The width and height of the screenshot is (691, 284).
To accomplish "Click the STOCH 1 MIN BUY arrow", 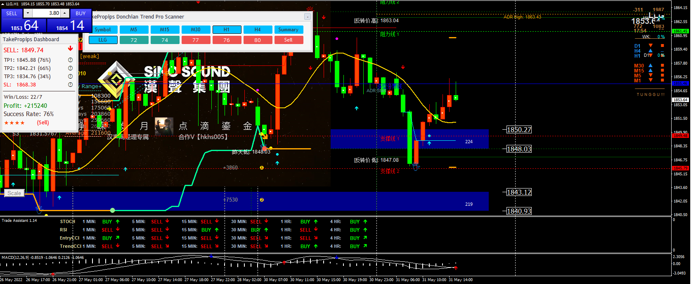I will click(118, 221).
